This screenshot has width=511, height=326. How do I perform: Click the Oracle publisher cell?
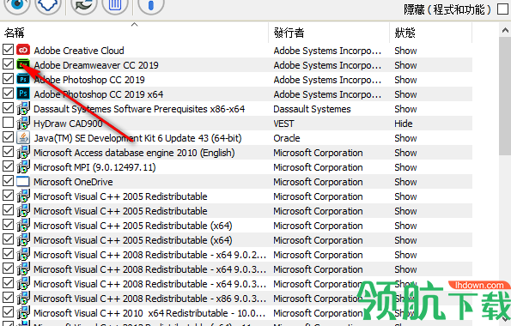pos(287,138)
